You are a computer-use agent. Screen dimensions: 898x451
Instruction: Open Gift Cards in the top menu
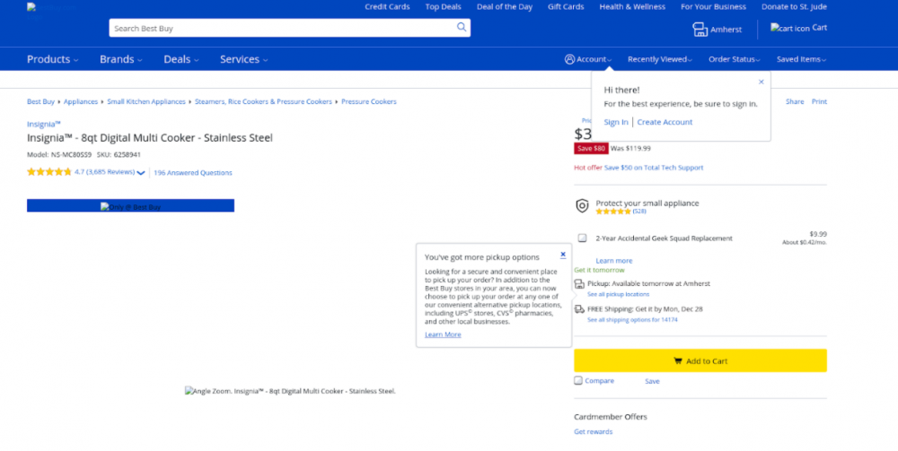(x=566, y=7)
